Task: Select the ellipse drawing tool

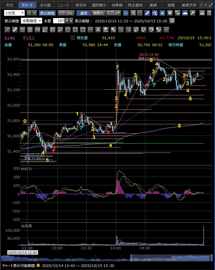Action: 75,30
